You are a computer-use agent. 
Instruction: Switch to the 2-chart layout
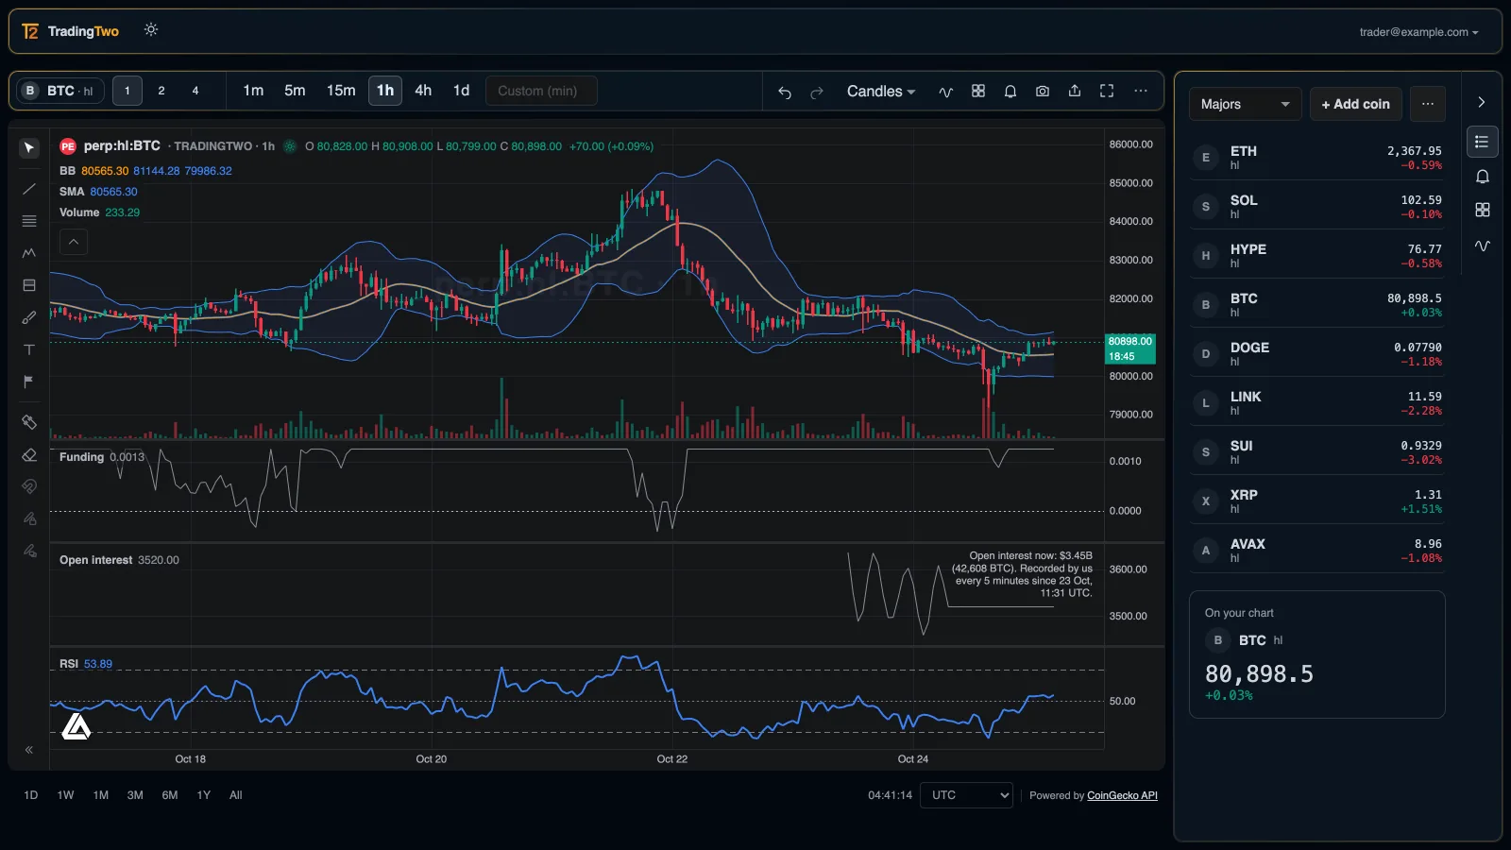pos(161,91)
